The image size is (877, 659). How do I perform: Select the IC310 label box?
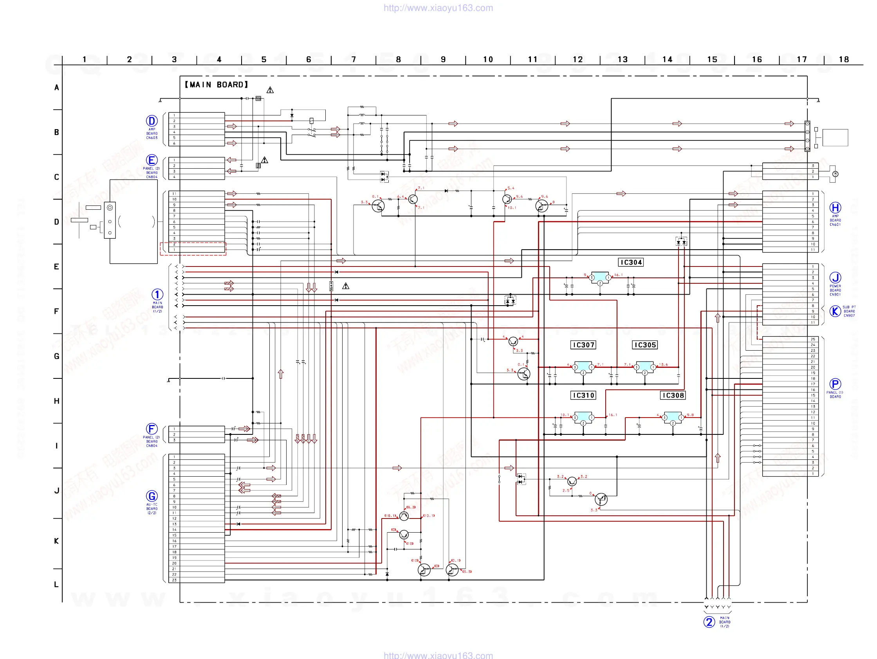point(583,396)
